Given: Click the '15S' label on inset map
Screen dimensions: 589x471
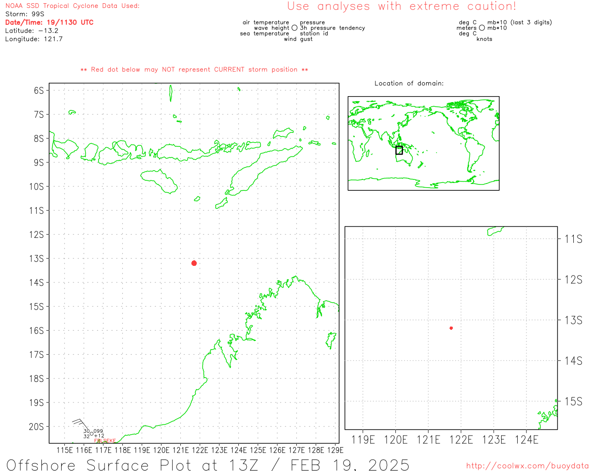Looking at the screenshot, I should tap(573, 402).
